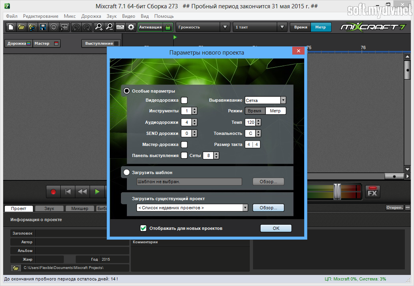The image size is (414, 286).
Task: Burn to CD with the disc icon
Action: (x=54, y=27)
